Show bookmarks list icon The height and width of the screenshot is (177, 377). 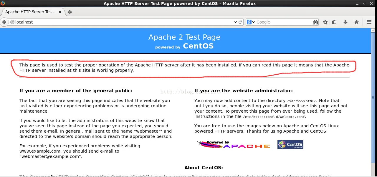pos(334,22)
